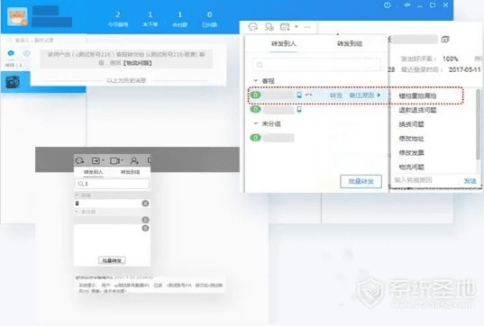Open the three-dots more menu in top toolbar

pyautogui.click(x=306, y=27)
